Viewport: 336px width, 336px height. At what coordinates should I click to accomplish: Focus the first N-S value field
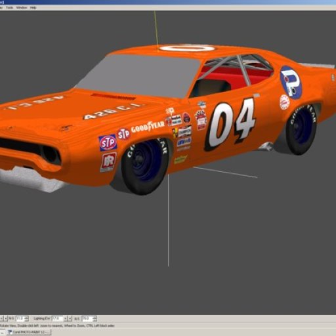[20, 318]
